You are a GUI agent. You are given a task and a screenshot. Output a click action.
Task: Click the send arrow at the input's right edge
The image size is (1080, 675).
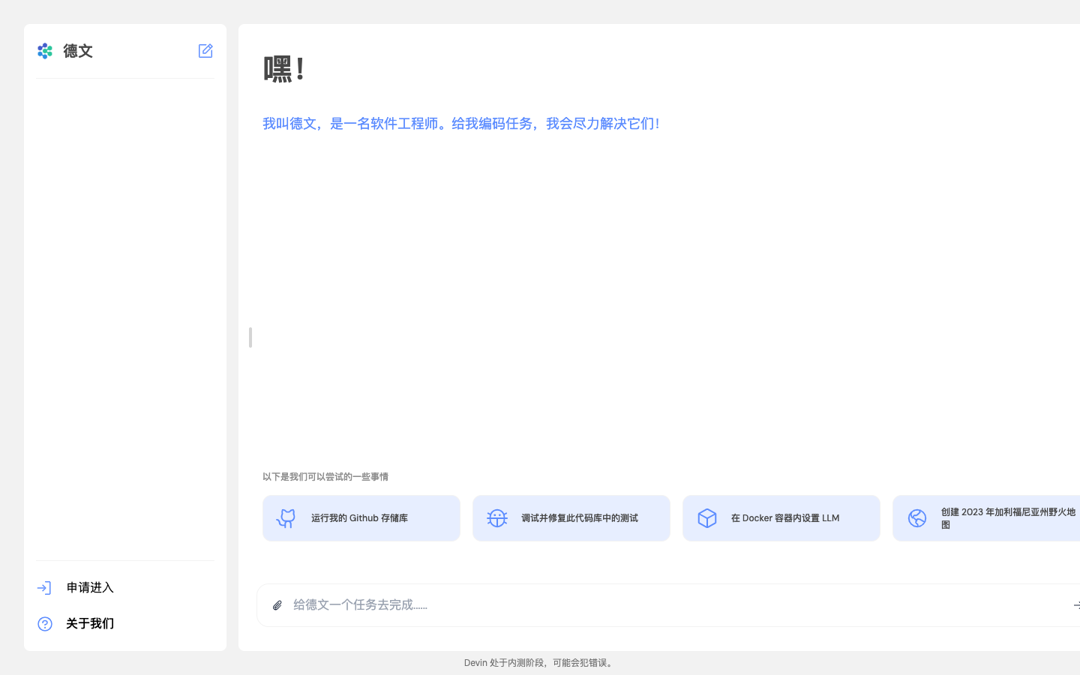(1076, 604)
